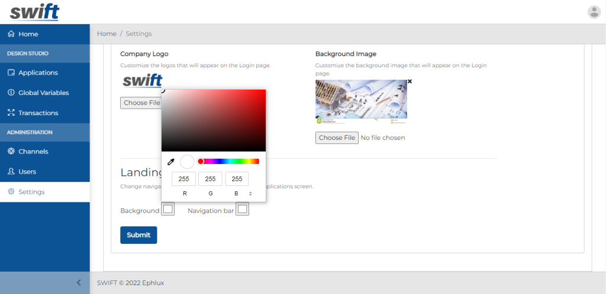The width and height of the screenshot is (606, 294).
Task: Go to the Transactions section
Action: click(38, 113)
